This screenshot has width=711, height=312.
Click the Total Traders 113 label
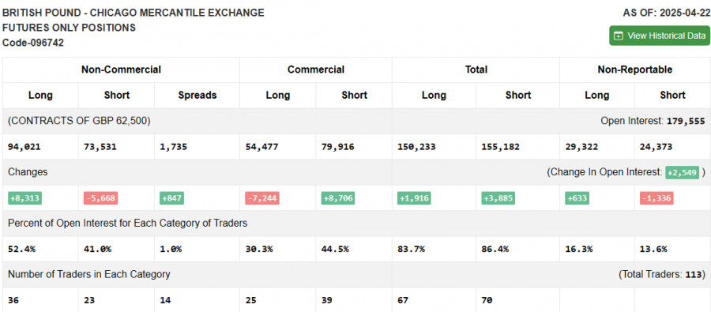[x=662, y=274]
